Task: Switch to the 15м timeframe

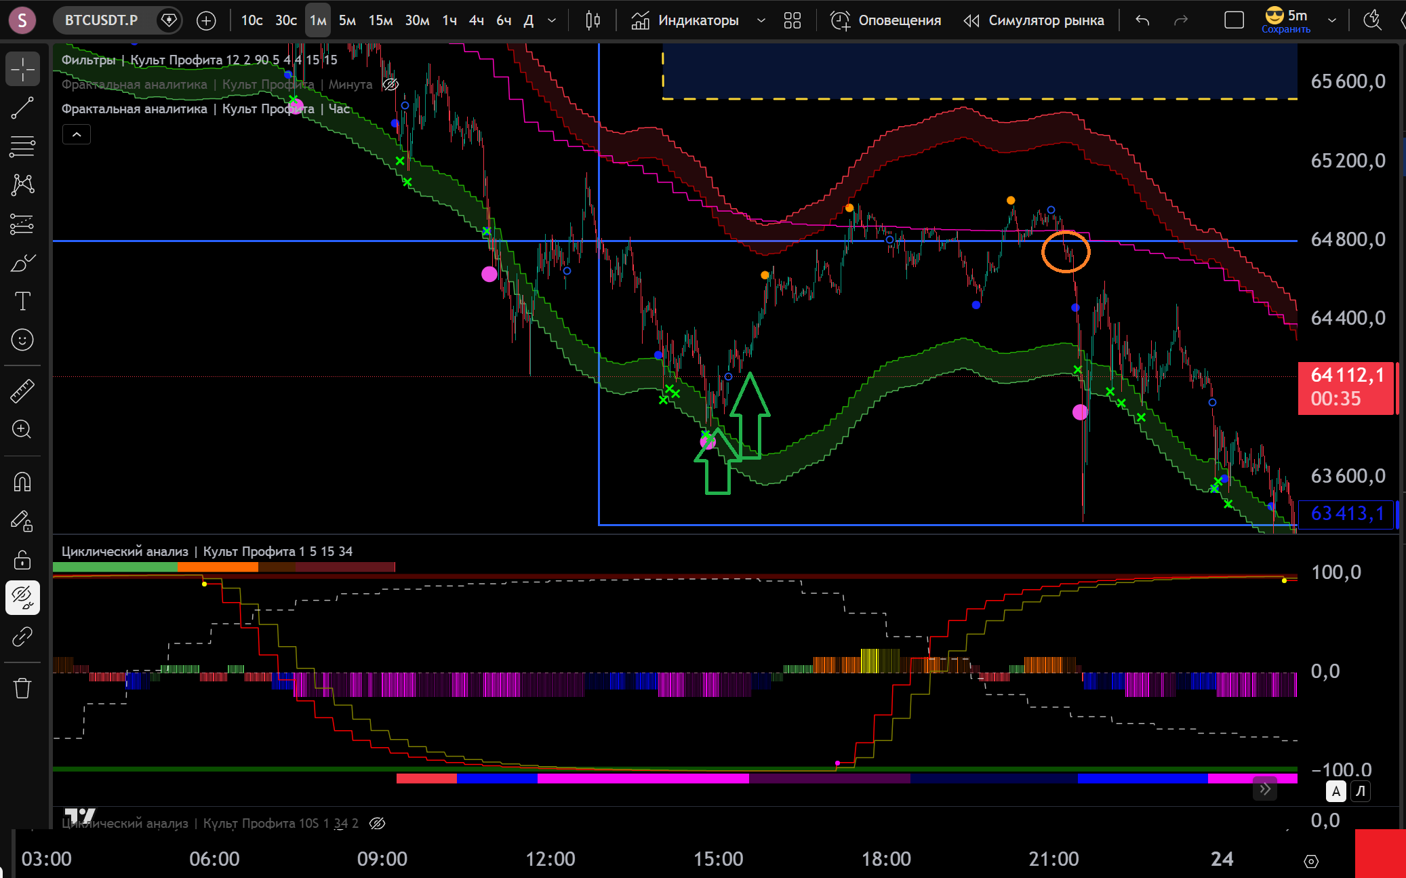Action: click(x=380, y=20)
